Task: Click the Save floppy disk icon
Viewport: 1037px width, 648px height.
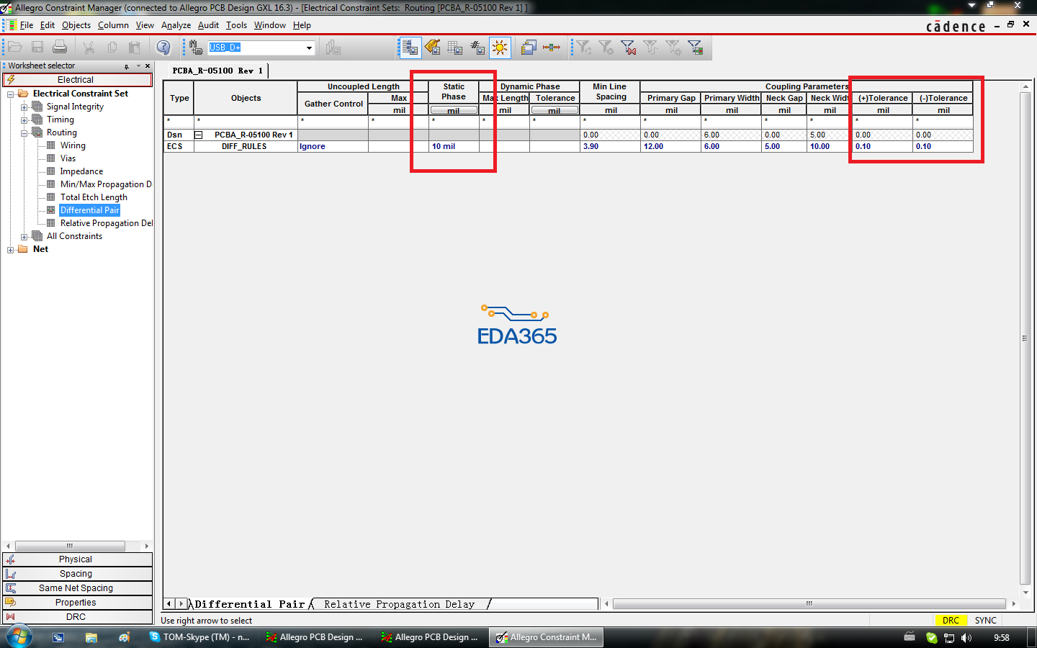Action: [x=37, y=48]
